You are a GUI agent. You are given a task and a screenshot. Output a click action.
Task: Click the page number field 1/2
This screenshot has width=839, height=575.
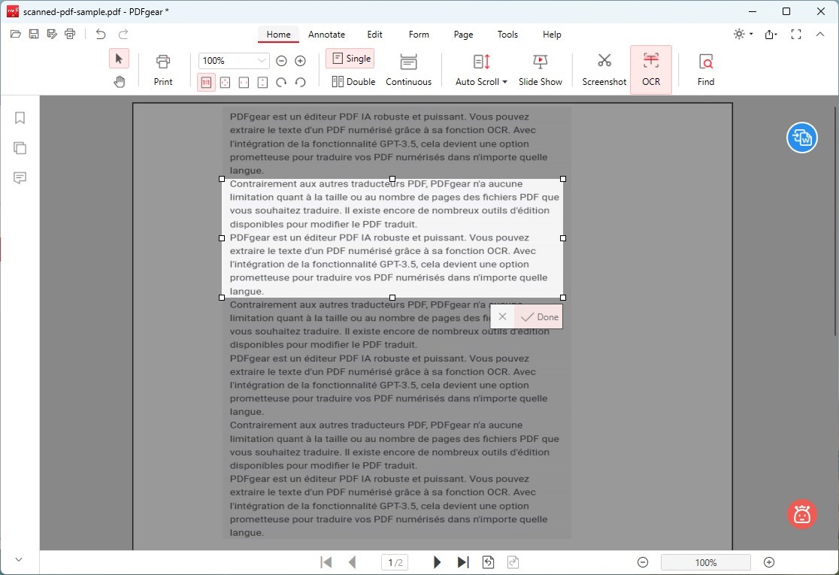click(x=395, y=562)
